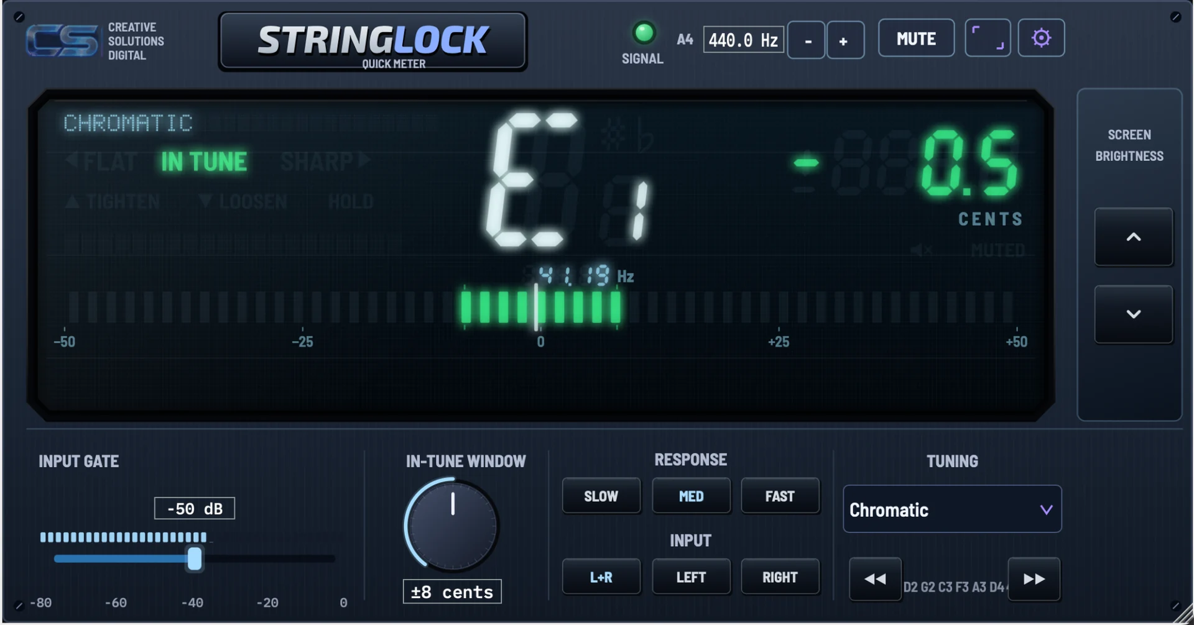Toggle the resize corners icon button

pos(988,39)
